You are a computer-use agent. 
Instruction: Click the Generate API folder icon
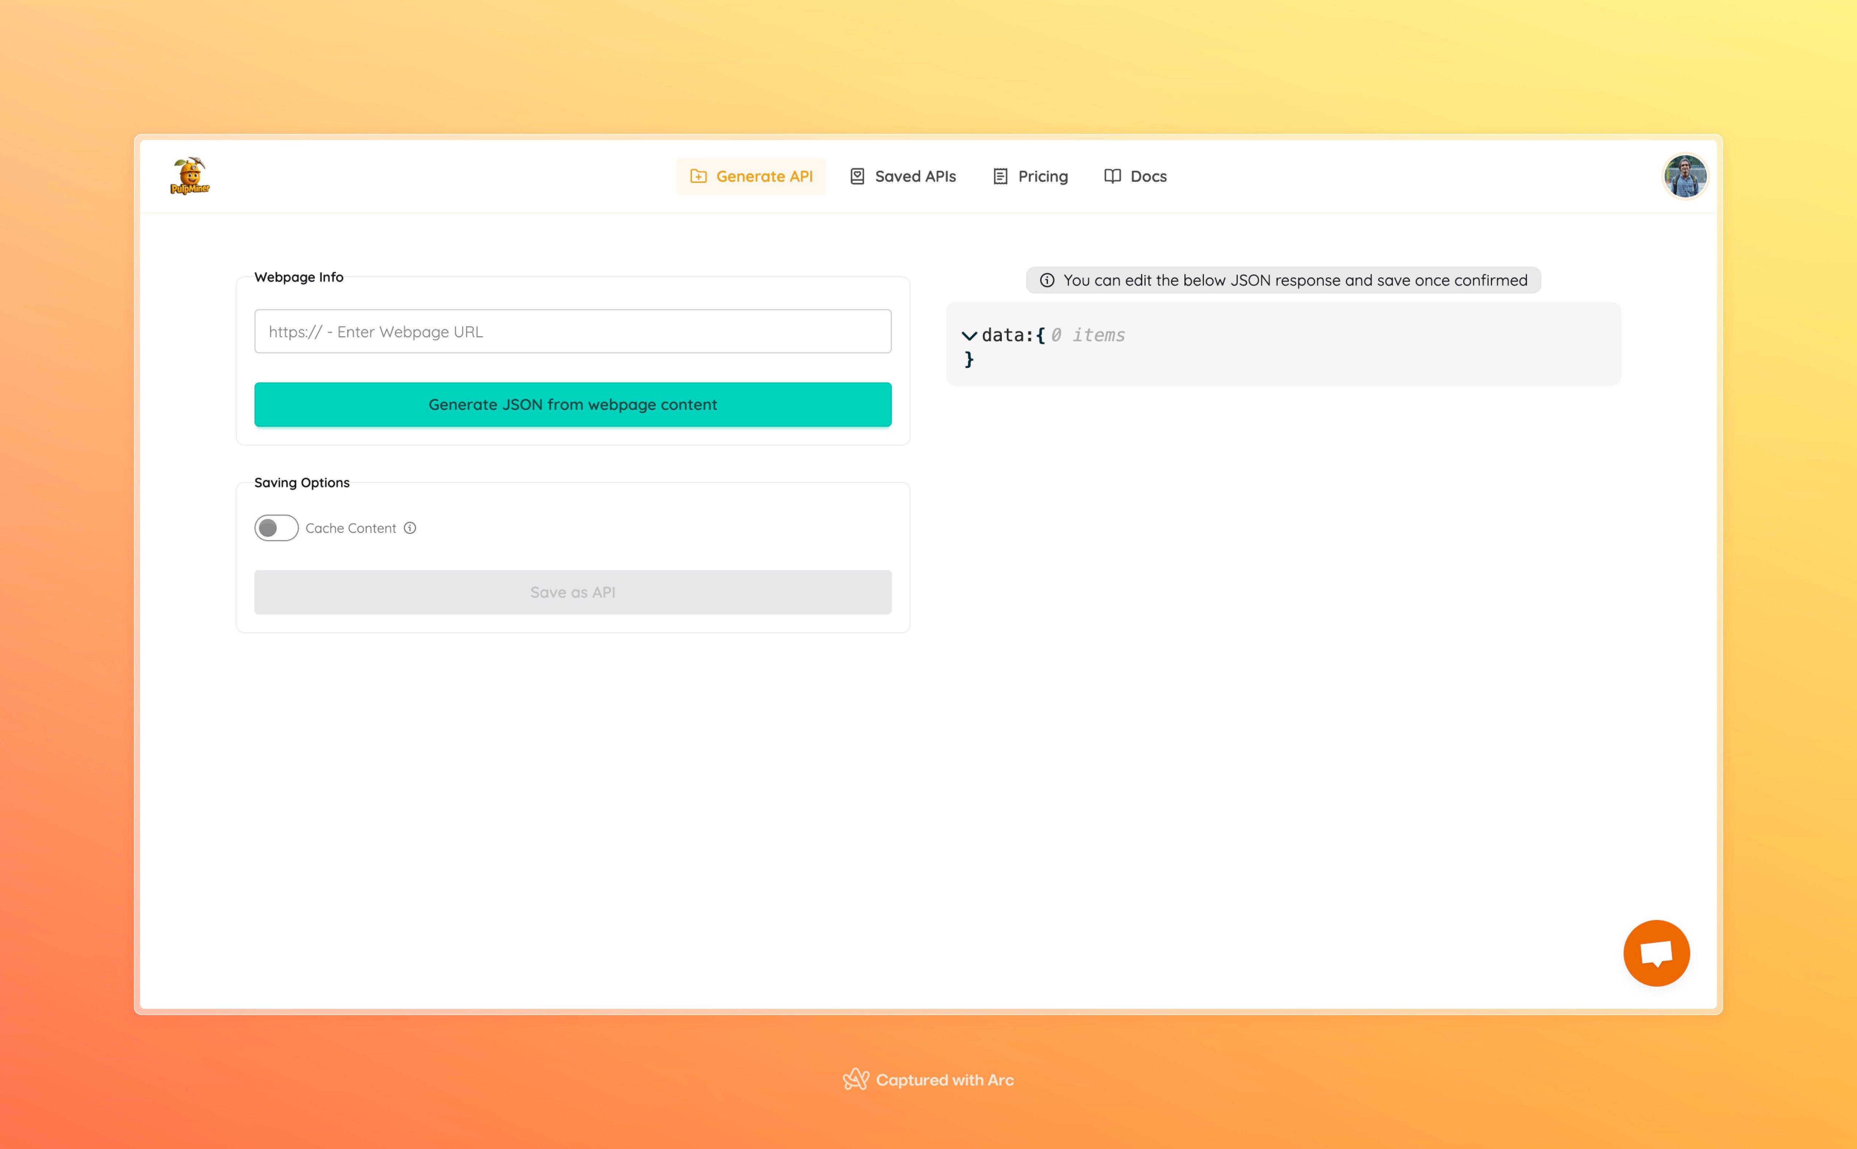(697, 176)
